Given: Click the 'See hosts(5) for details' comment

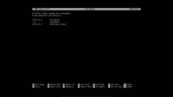Looking at the screenshot, I should [47, 16].
